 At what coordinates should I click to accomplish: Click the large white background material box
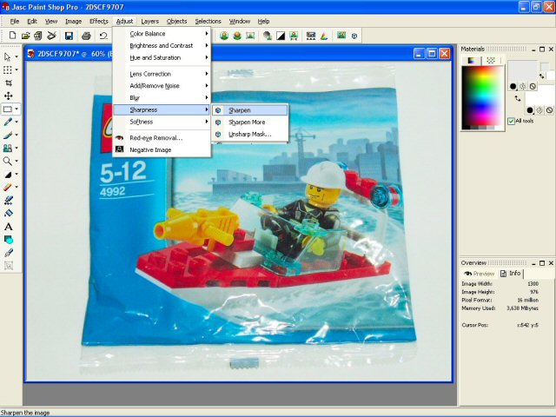tap(539, 95)
